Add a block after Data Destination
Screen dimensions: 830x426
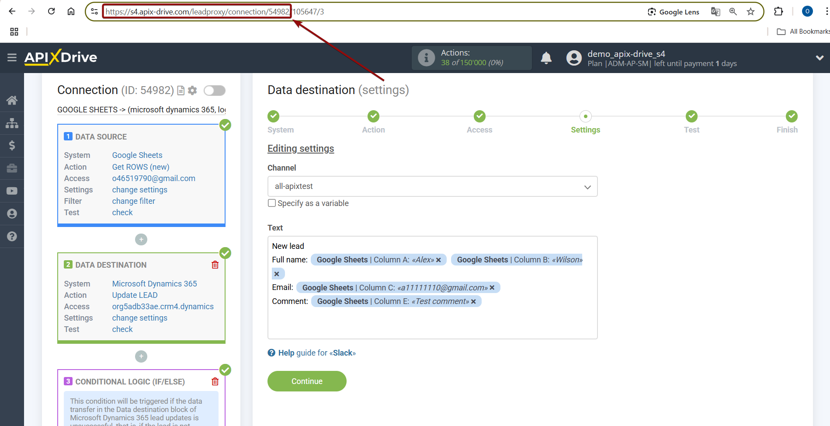coord(141,356)
